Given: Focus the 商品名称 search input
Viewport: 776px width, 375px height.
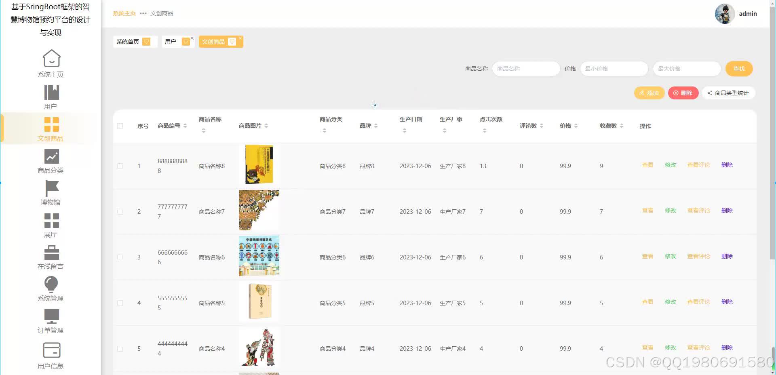Looking at the screenshot, I should tap(526, 69).
